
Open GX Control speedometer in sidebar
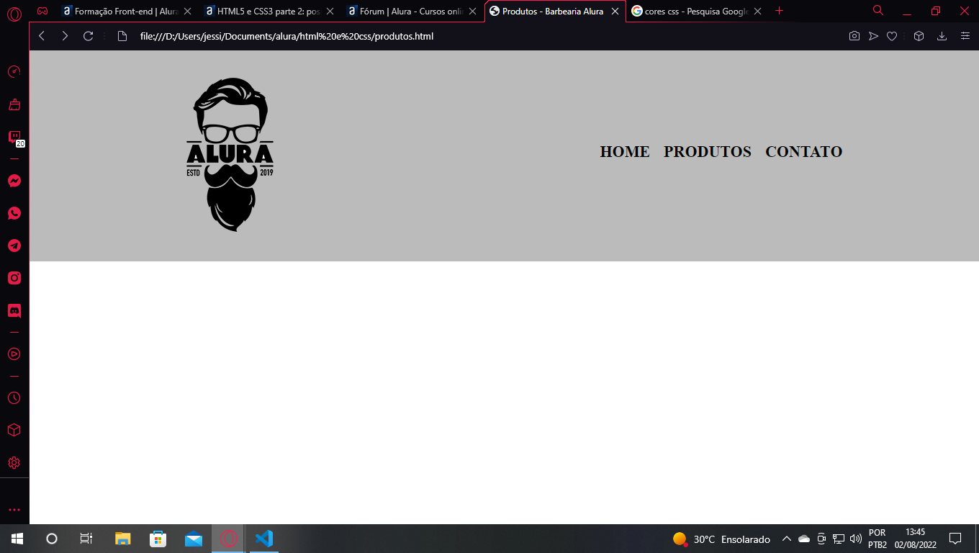pos(14,72)
